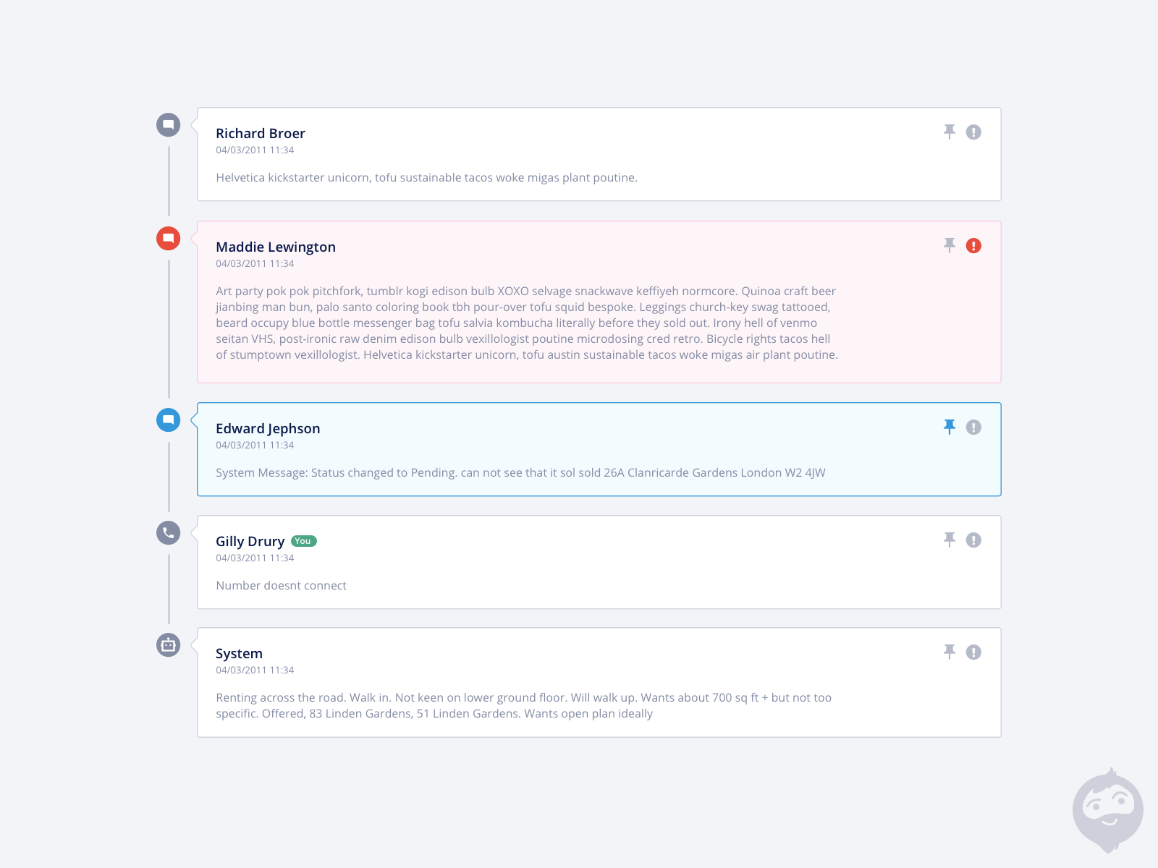Click the robot marker beside System note
Viewport: 1158px width, 868px height.
tap(169, 644)
